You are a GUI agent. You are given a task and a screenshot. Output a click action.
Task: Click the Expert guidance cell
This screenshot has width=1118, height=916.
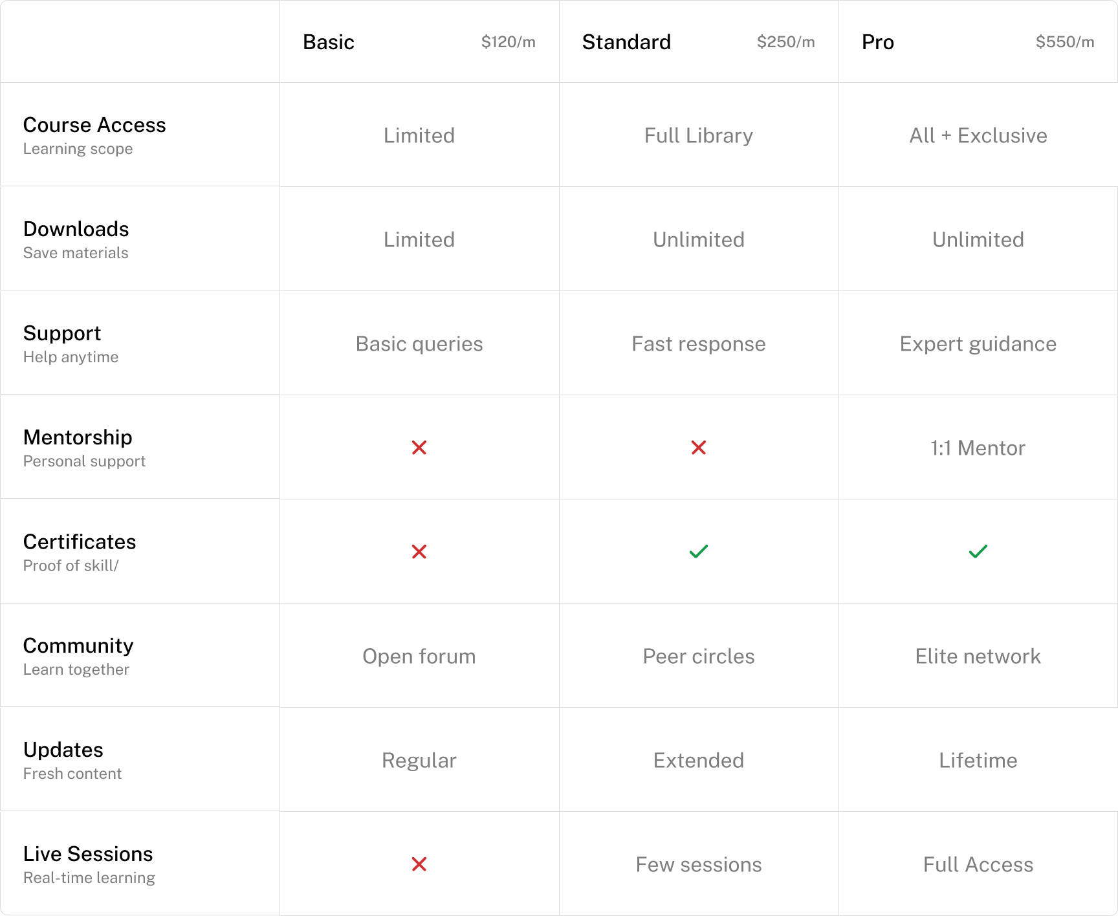pos(978,343)
